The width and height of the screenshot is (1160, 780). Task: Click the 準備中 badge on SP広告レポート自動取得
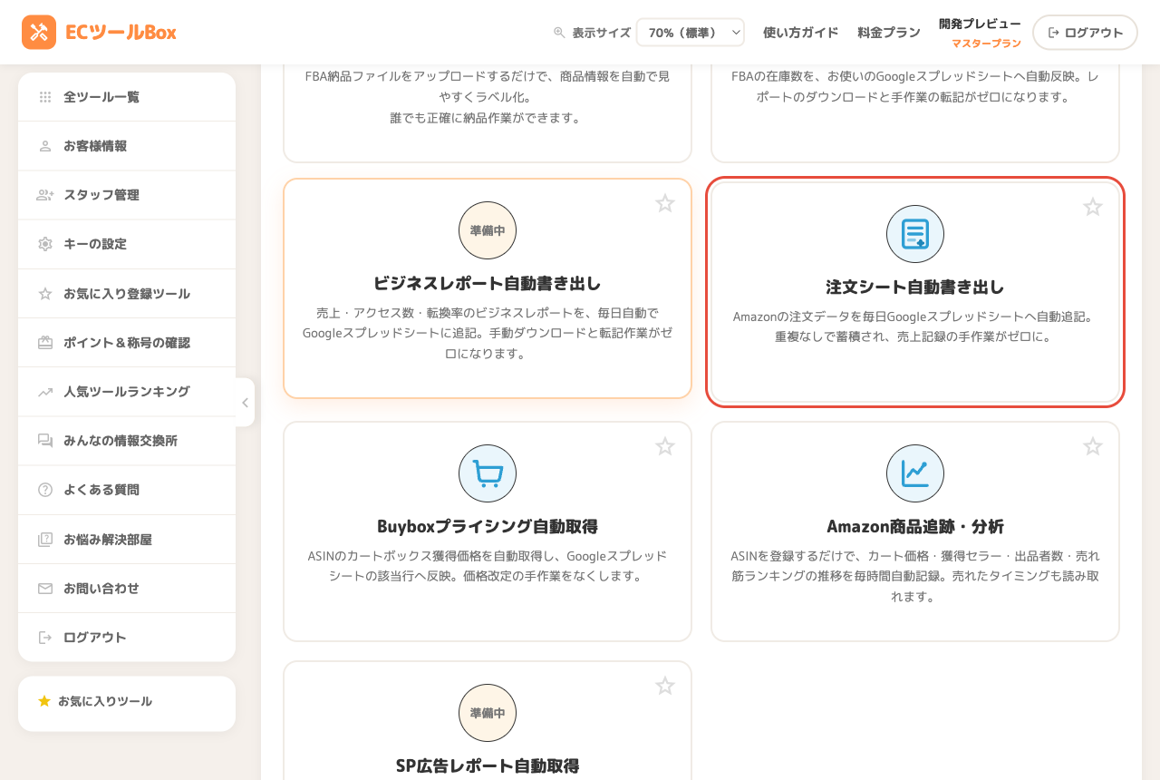pyautogui.click(x=488, y=713)
